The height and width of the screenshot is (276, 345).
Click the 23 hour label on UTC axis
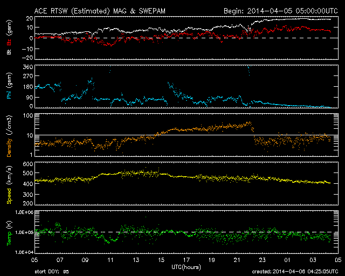click(x=263, y=260)
